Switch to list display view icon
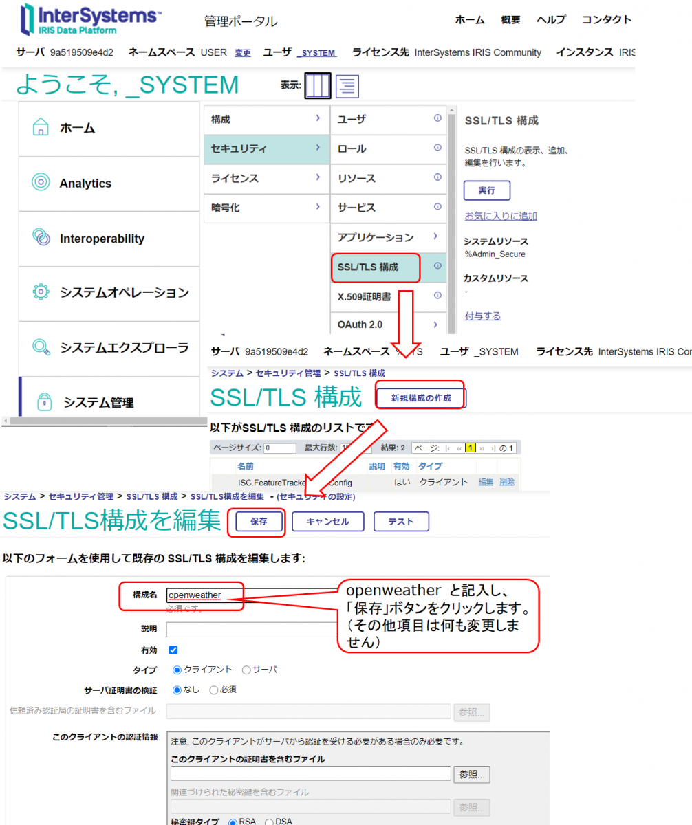This screenshot has height=825, width=692. (348, 85)
